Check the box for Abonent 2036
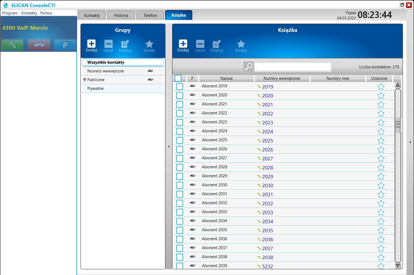414x275 pixels. click(180, 239)
